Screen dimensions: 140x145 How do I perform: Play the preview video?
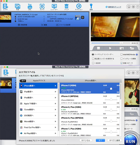pyautogui.click(x=110, y=48)
